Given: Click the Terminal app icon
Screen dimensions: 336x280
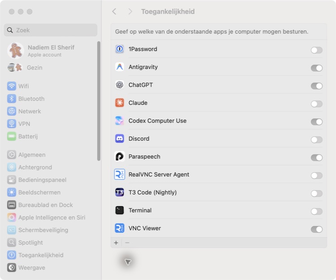Looking at the screenshot, I should coord(120,211).
